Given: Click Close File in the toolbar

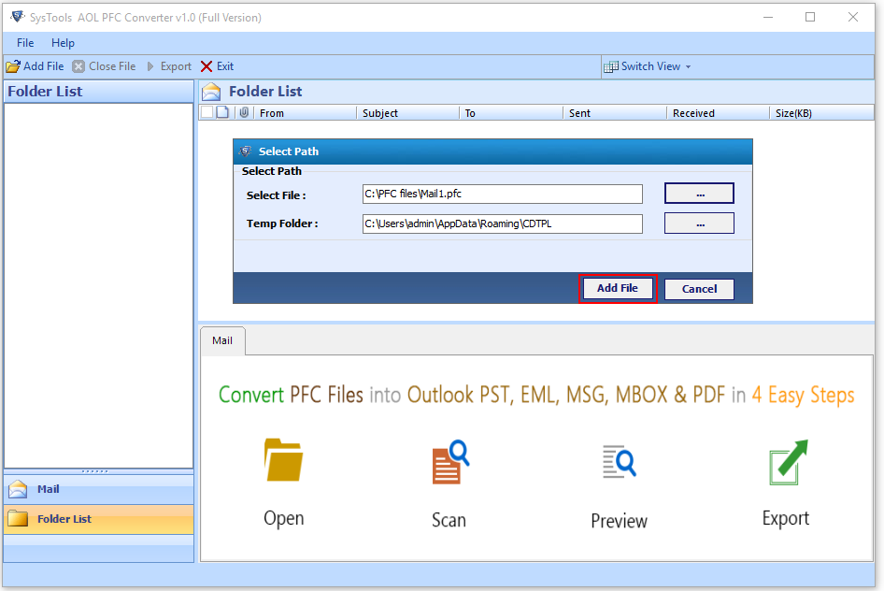Looking at the screenshot, I should coord(105,66).
